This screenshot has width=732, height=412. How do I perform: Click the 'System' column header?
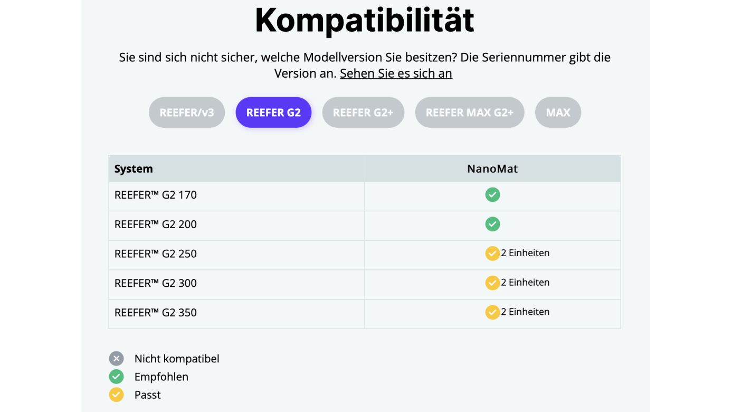(x=134, y=169)
